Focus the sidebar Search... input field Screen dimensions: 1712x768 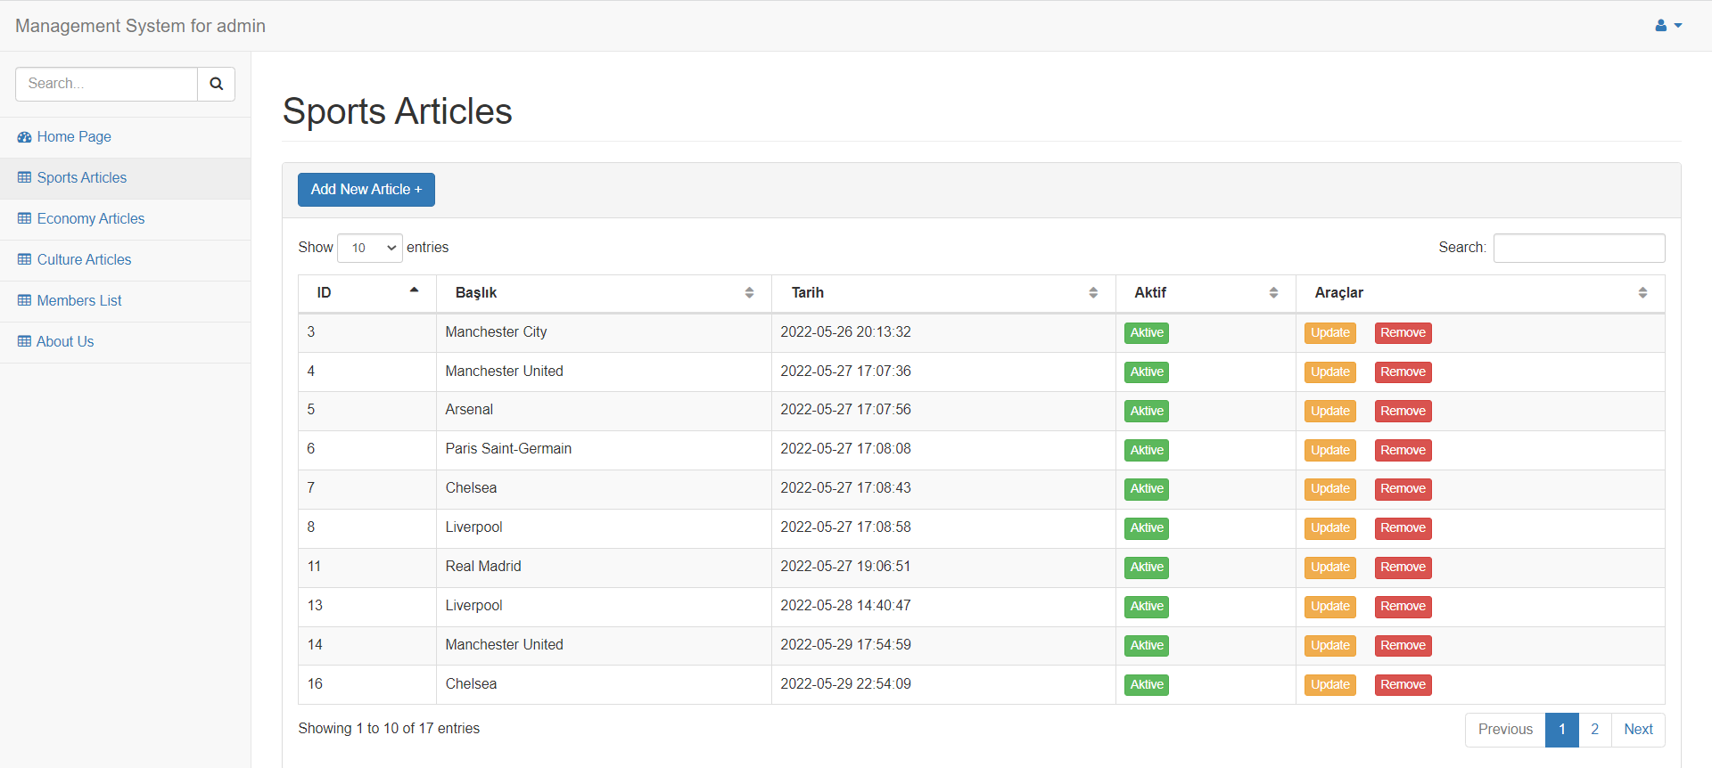click(x=106, y=84)
